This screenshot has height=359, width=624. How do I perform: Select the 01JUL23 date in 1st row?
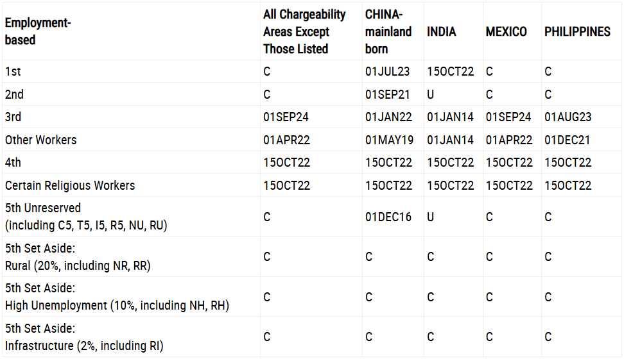pos(387,72)
